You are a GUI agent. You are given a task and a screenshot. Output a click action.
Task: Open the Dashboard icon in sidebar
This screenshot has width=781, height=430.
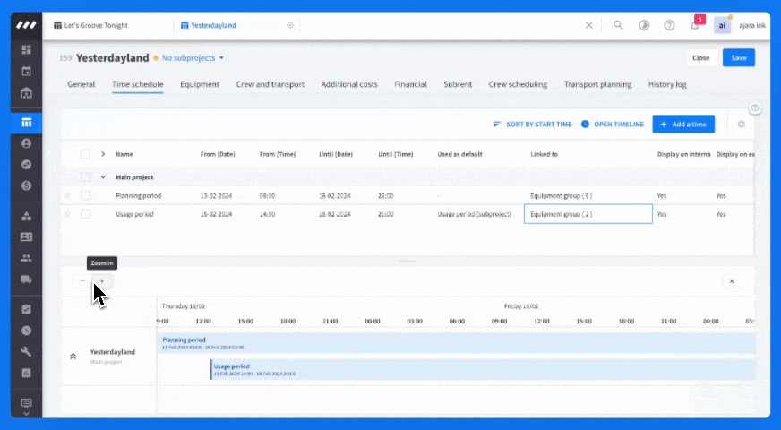[26, 49]
